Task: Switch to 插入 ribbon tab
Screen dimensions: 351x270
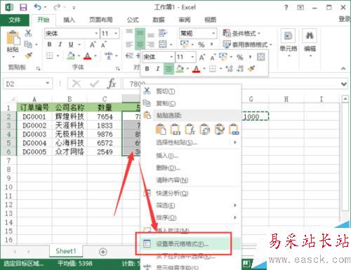Action: click(69, 20)
